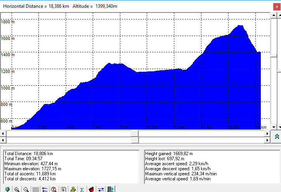Click up arrow of chart's vertical scrollbar
Screen dimensions: 281x192
pos(273,15)
